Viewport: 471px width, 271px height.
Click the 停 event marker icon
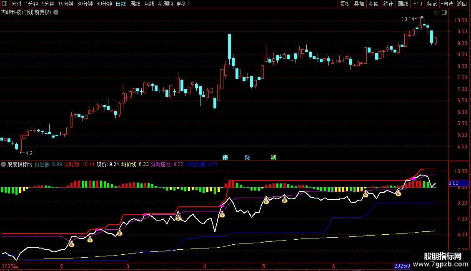[225, 158]
